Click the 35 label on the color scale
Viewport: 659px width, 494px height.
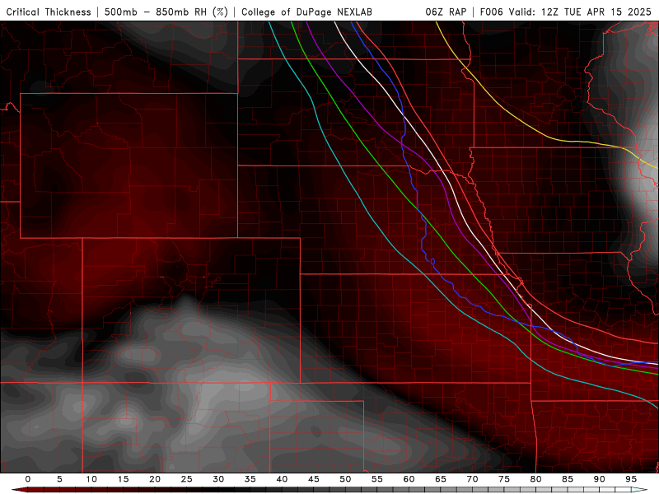tap(250, 479)
